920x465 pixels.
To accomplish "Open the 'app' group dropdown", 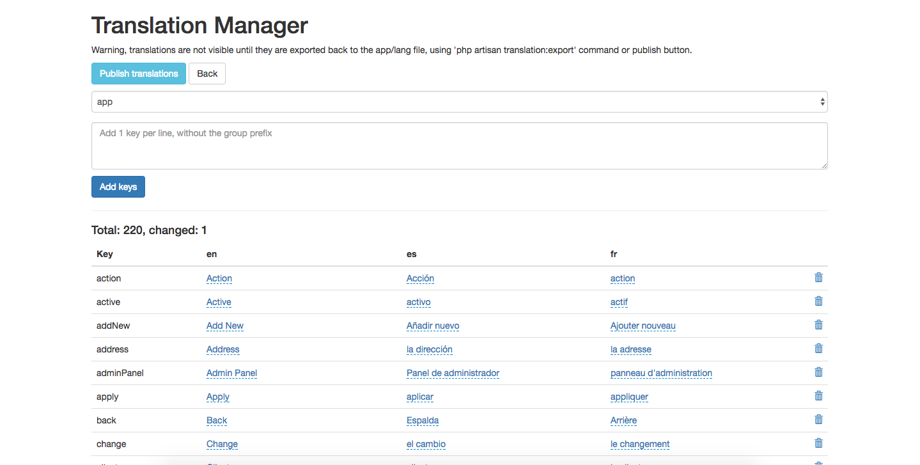I will coord(459,102).
